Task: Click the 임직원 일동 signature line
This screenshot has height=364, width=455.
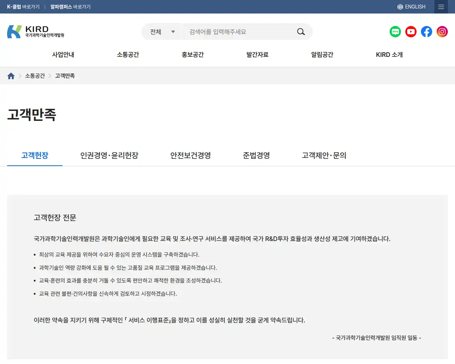Action: (376, 338)
